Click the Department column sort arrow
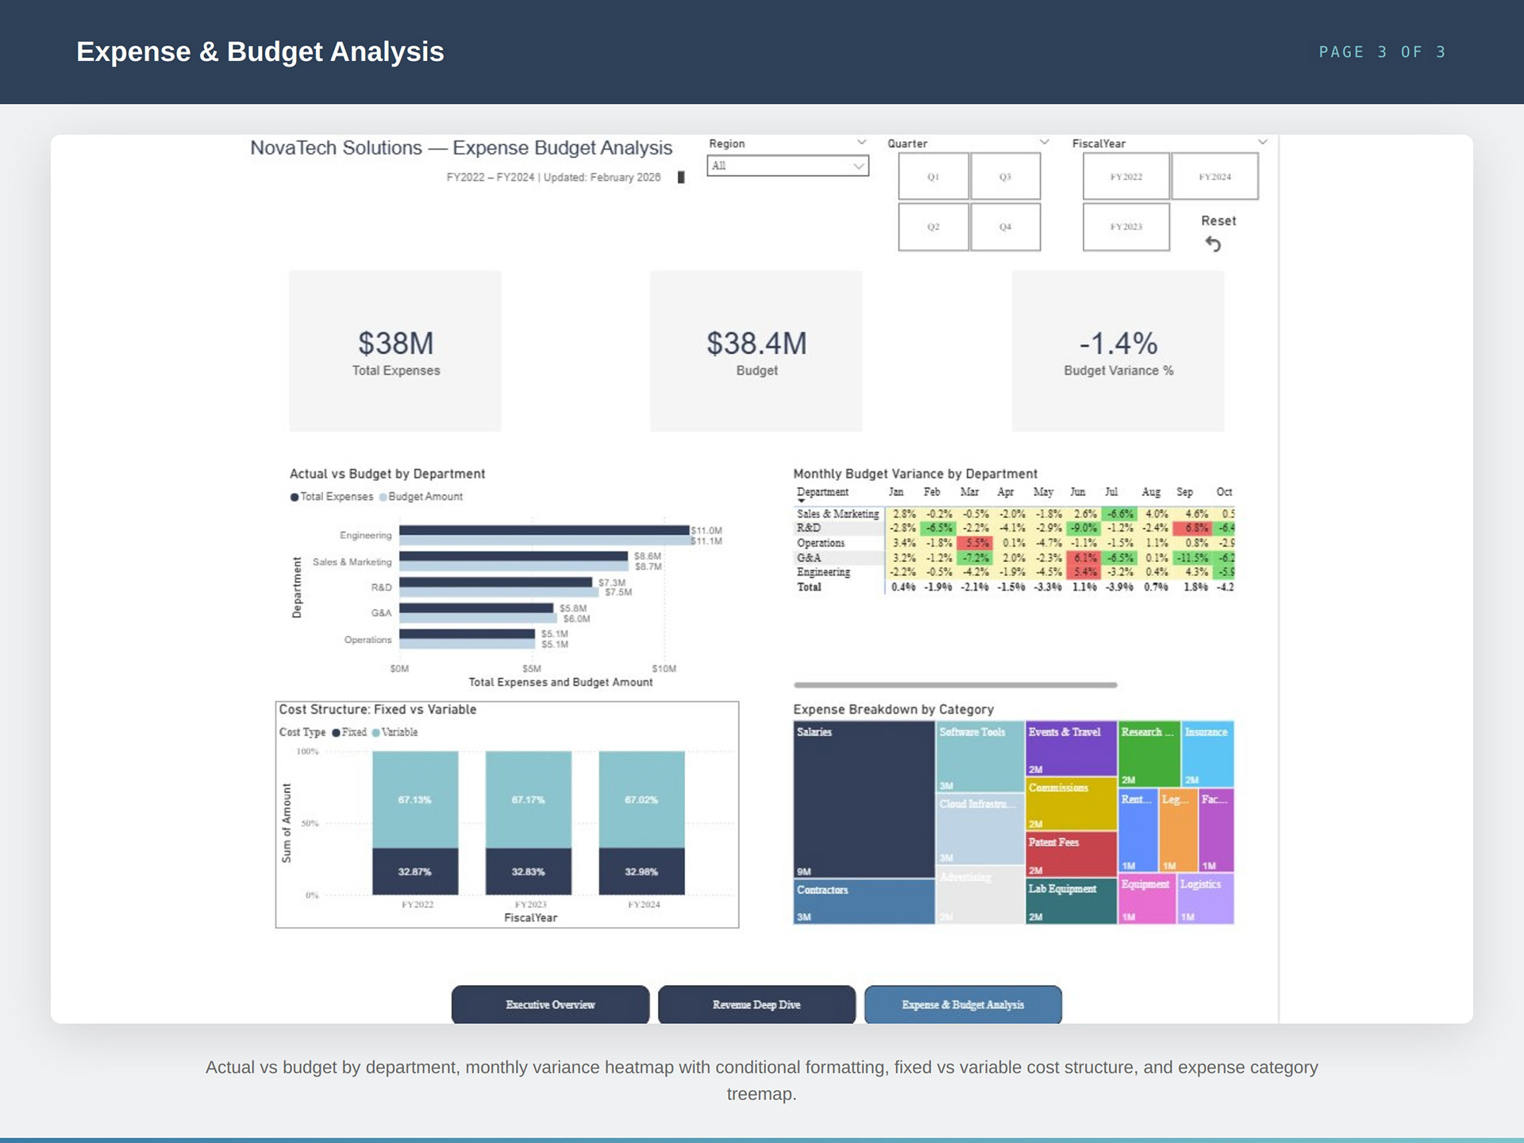The height and width of the screenshot is (1143, 1524). pos(801,501)
